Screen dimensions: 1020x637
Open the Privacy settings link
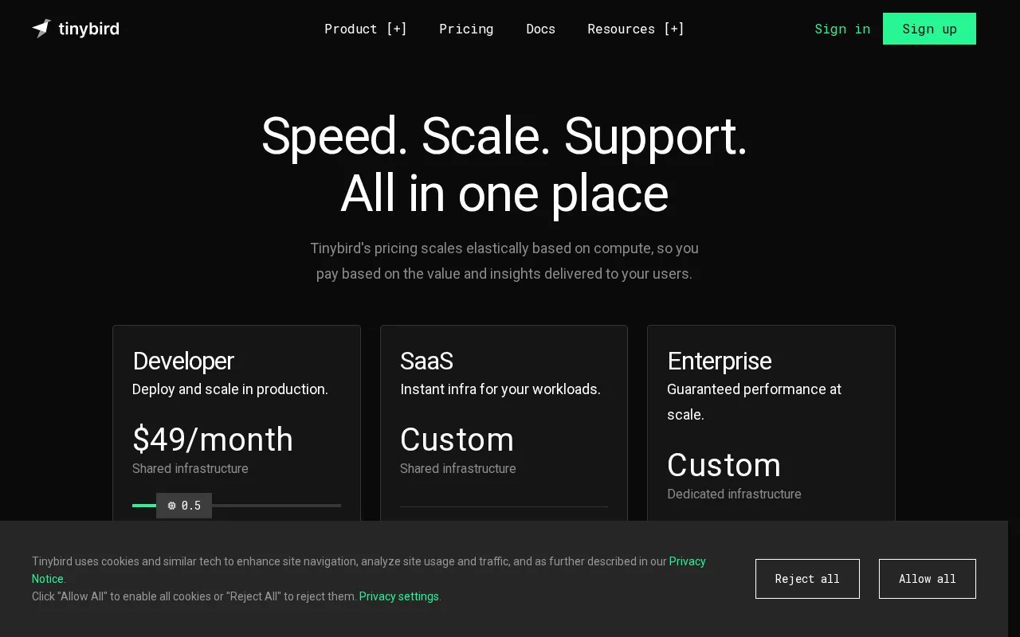pyautogui.click(x=399, y=596)
